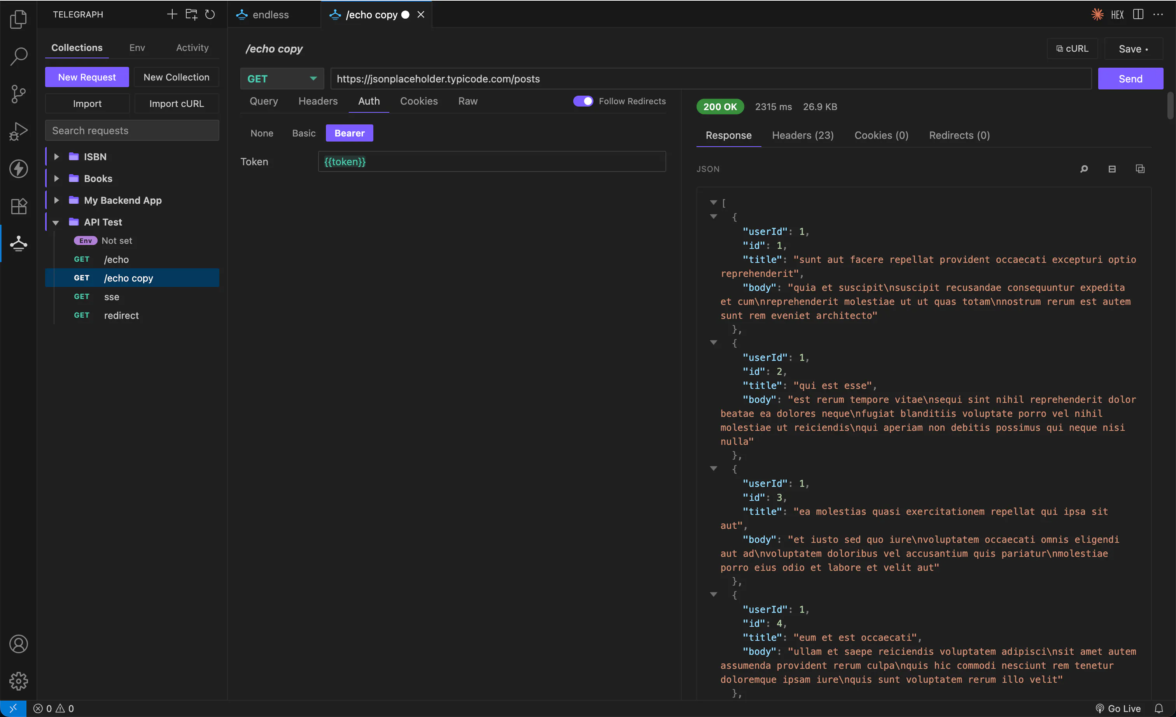The width and height of the screenshot is (1176, 717).
Task: Split the editor layout icon
Action: (1138, 14)
